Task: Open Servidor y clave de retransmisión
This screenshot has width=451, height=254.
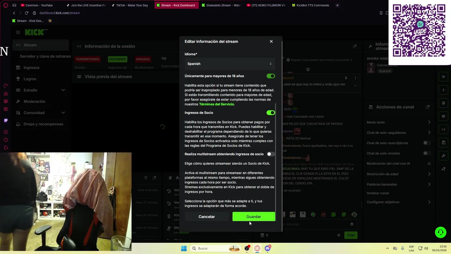Action: (x=45, y=56)
